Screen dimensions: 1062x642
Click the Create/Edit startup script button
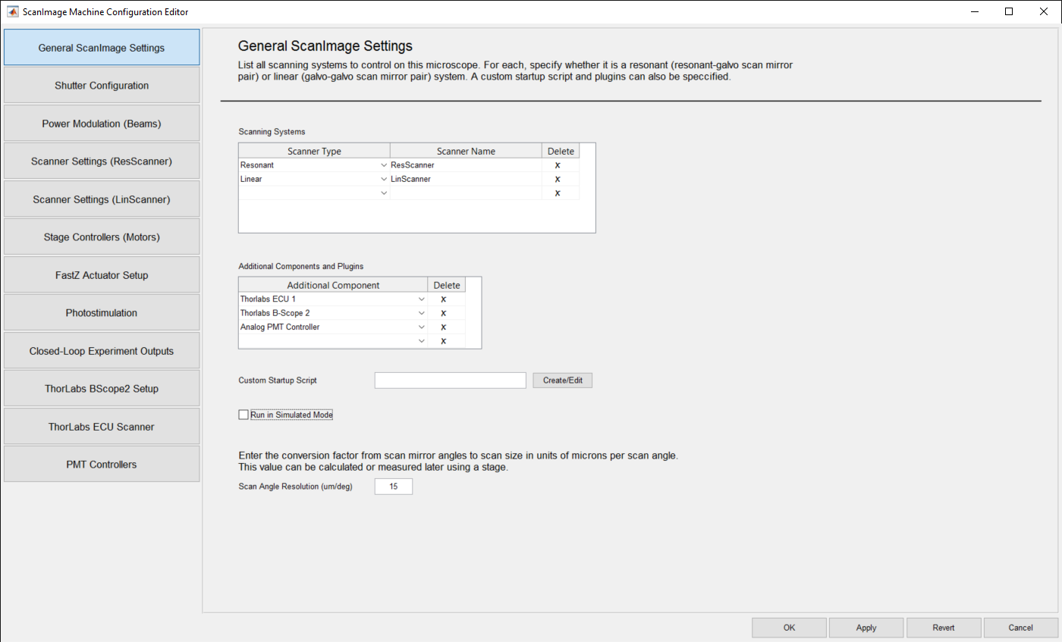pyautogui.click(x=562, y=380)
